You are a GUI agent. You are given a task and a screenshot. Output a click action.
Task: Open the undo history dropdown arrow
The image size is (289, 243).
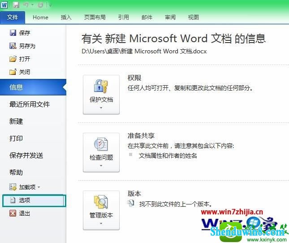tap(32, 5)
